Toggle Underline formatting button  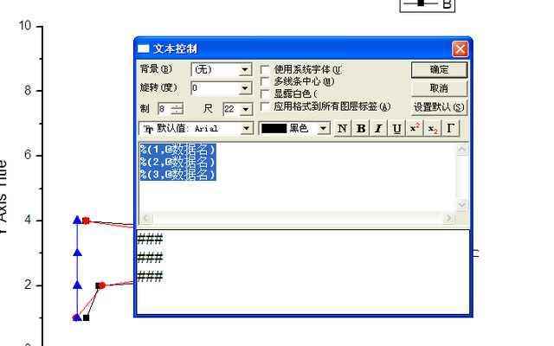pyautogui.click(x=396, y=129)
